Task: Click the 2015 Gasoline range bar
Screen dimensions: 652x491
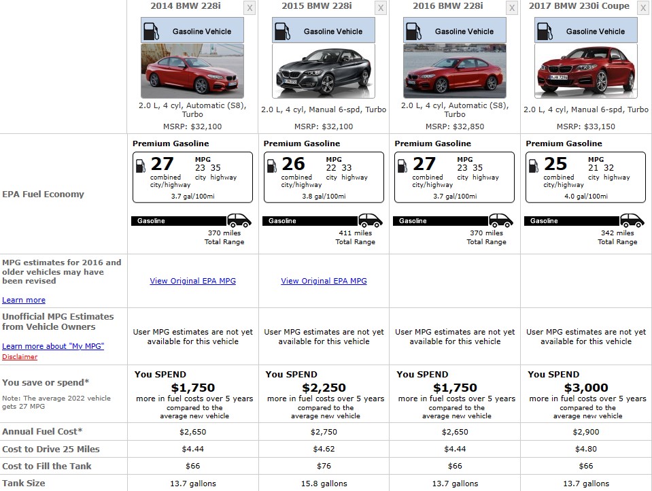Action: pyautogui.click(x=310, y=220)
